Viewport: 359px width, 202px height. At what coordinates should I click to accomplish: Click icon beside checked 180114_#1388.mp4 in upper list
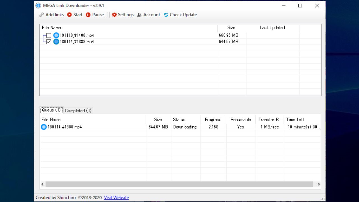point(56,42)
